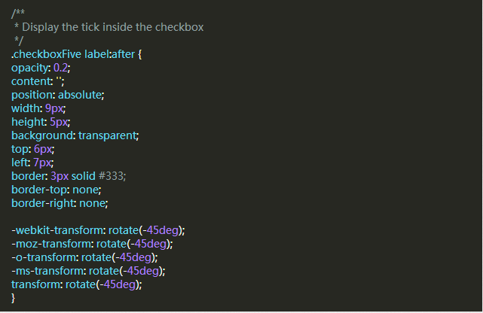Click the opening comment marker /**
Viewport: 483px width, 313px height.
pyautogui.click(x=17, y=14)
